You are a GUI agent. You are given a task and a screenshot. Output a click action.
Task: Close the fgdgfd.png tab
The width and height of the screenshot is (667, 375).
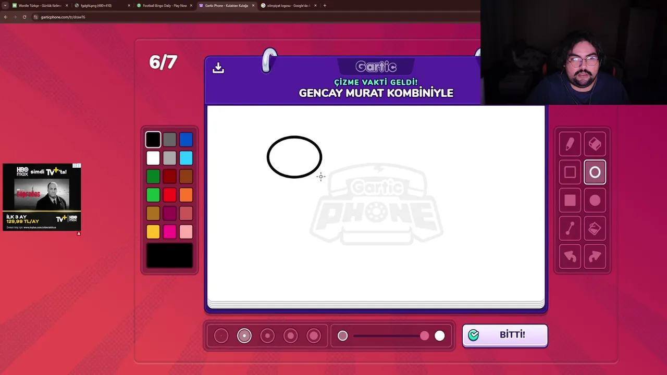click(x=129, y=5)
